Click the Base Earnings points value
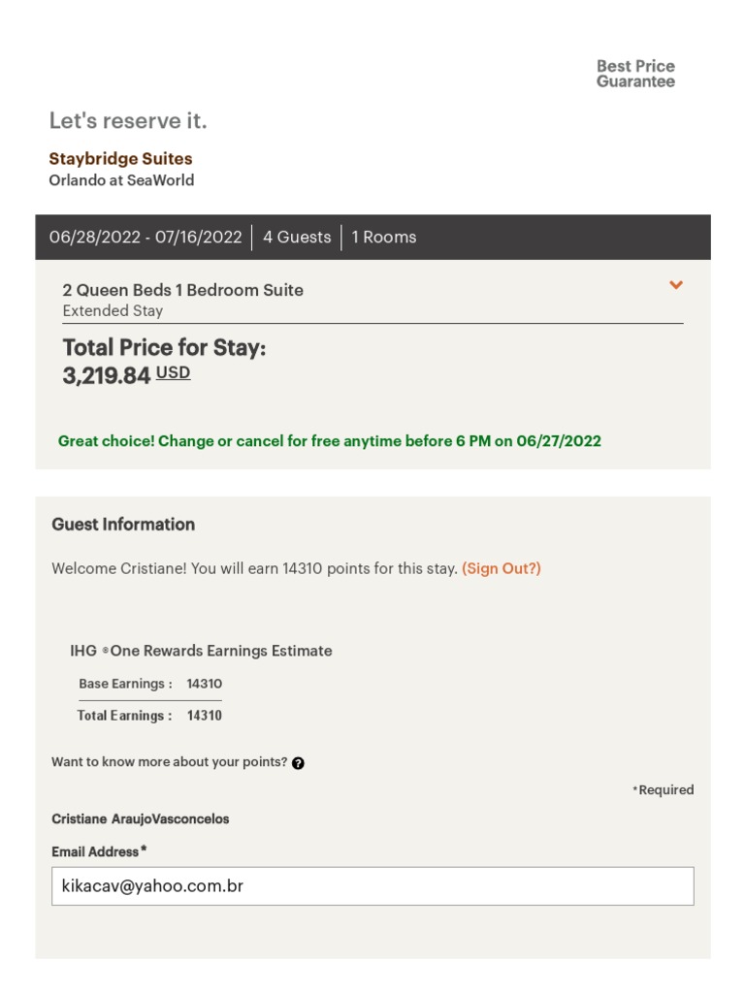This screenshot has width=745, height=993. pos(204,684)
